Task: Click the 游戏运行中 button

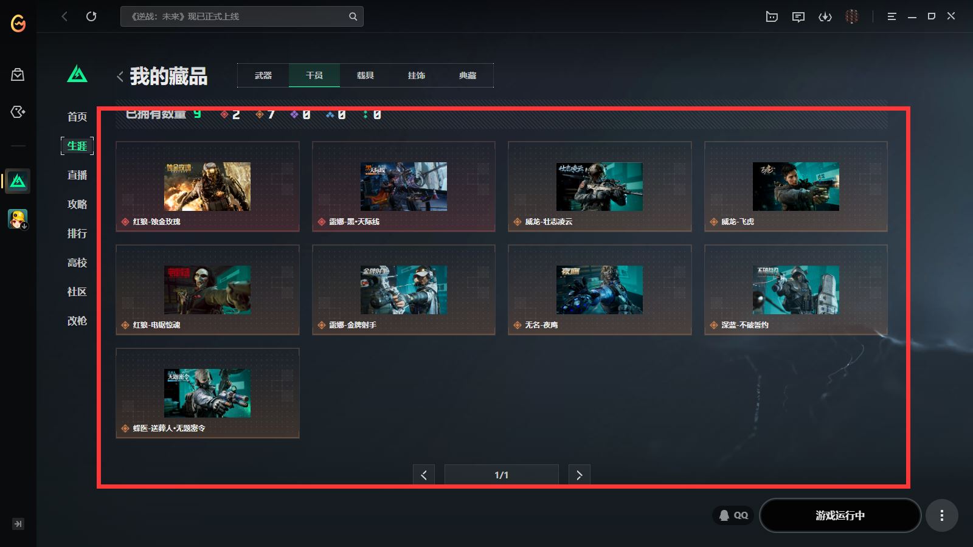Action: coord(840,515)
